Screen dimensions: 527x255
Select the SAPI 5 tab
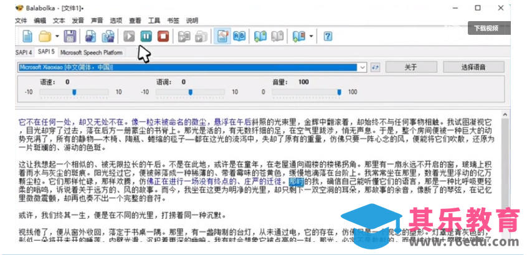coord(46,52)
